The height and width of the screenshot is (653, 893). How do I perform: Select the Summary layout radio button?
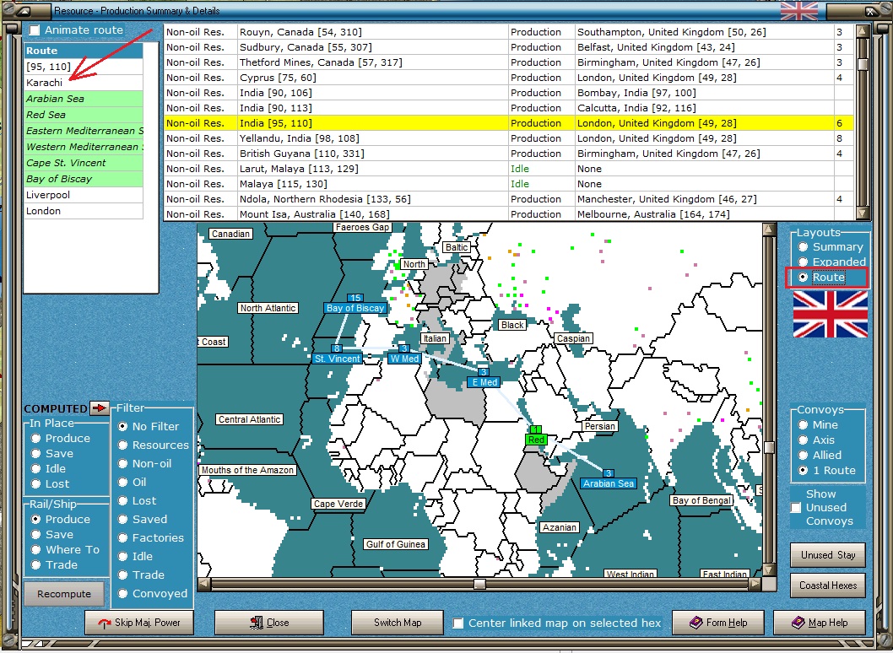point(804,247)
